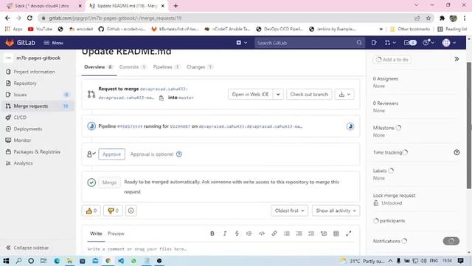
Task: Click the Merge button
Action: click(109, 183)
